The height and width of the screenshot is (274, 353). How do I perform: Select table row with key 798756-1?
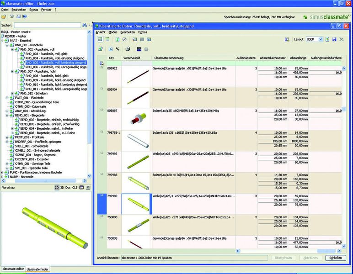tap(219, 141)
